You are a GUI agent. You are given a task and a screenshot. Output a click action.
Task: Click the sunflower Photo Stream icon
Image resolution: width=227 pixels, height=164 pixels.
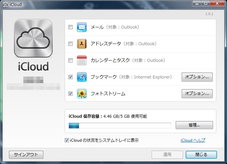[82, 93]
